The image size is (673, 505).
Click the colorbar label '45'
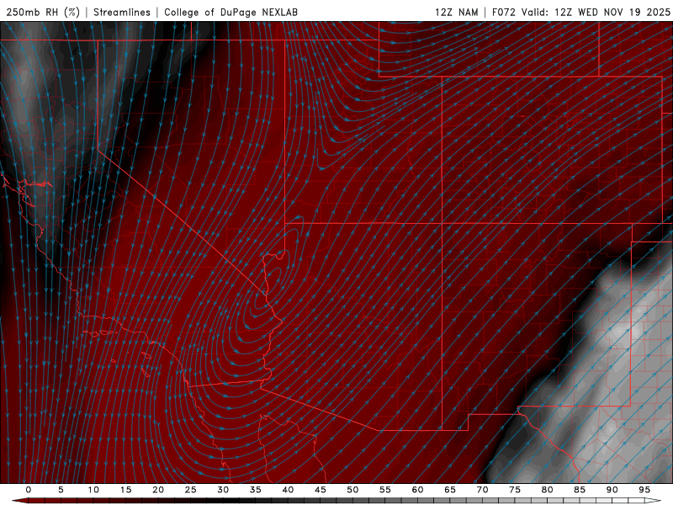[321, 490]
